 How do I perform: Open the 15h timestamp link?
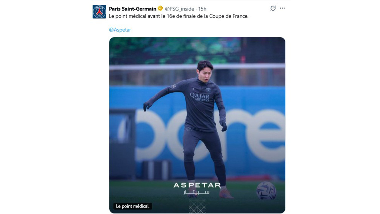click(202, 9)
